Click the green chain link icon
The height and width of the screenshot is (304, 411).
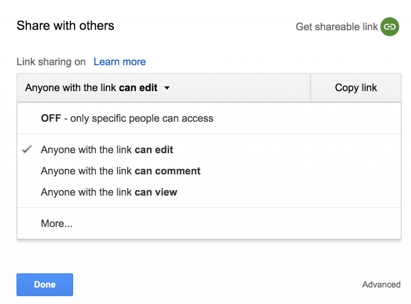(389, 27)
